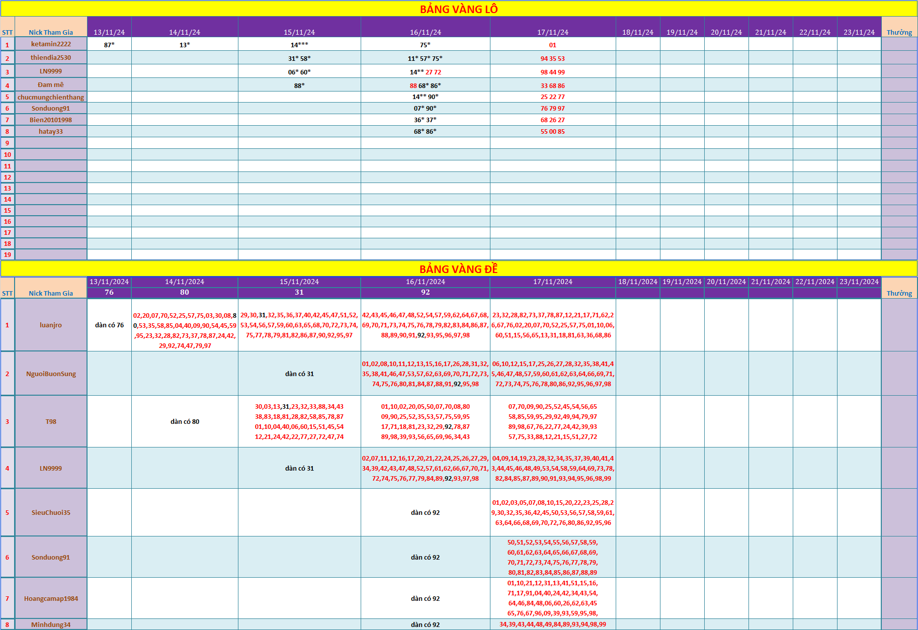Select the 'Nick Tham Gia' header in Lô table
Image resolution: width=918 pixels, height=630 pixels.
[51, 27]
